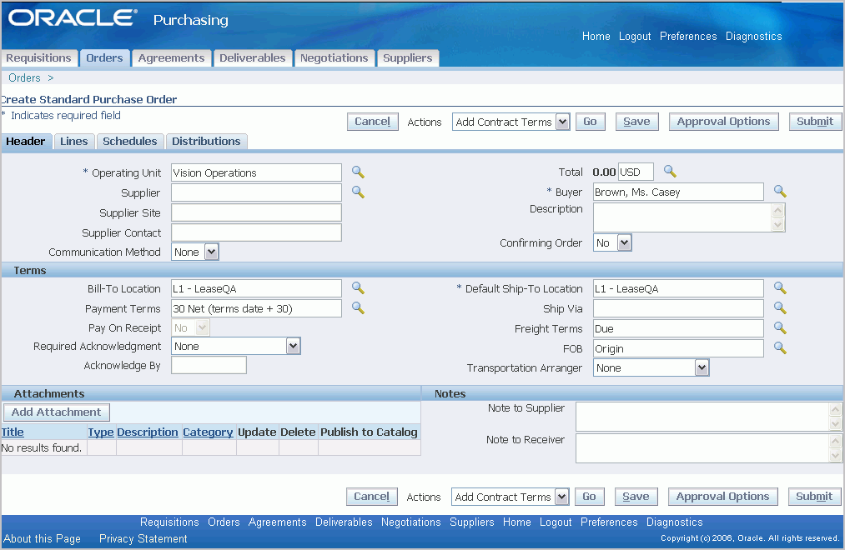
Task: Select the Header sub-tab
Action: coord(25,141)
